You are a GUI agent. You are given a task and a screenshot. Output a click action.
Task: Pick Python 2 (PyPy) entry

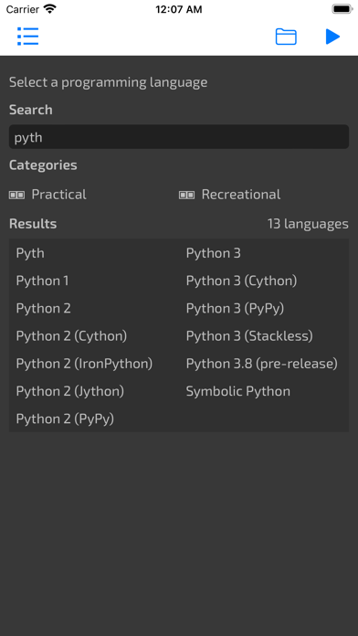point(65,419)
